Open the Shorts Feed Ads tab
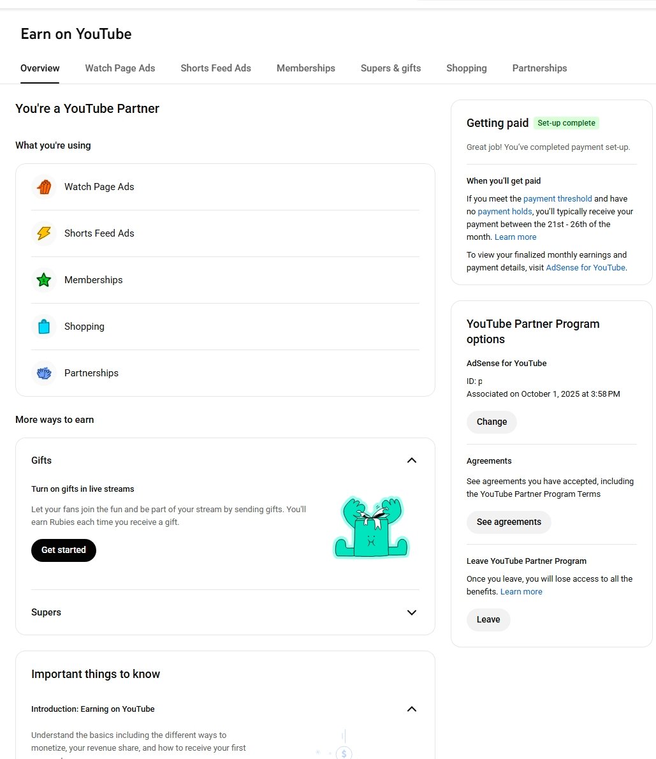656x759 pixels. click(x=215, y=68)
